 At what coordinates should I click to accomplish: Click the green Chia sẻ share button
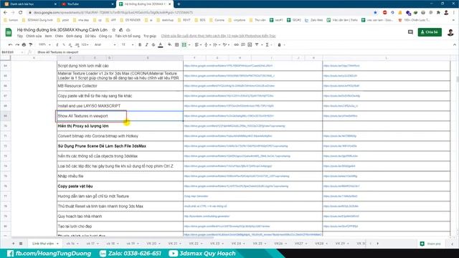pyautogui.click(x=430, y=32)
